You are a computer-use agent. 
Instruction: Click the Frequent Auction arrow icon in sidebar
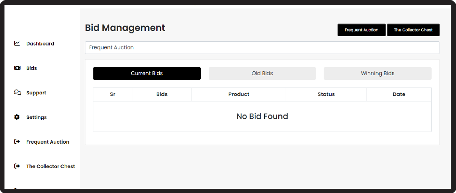[17, 142]
